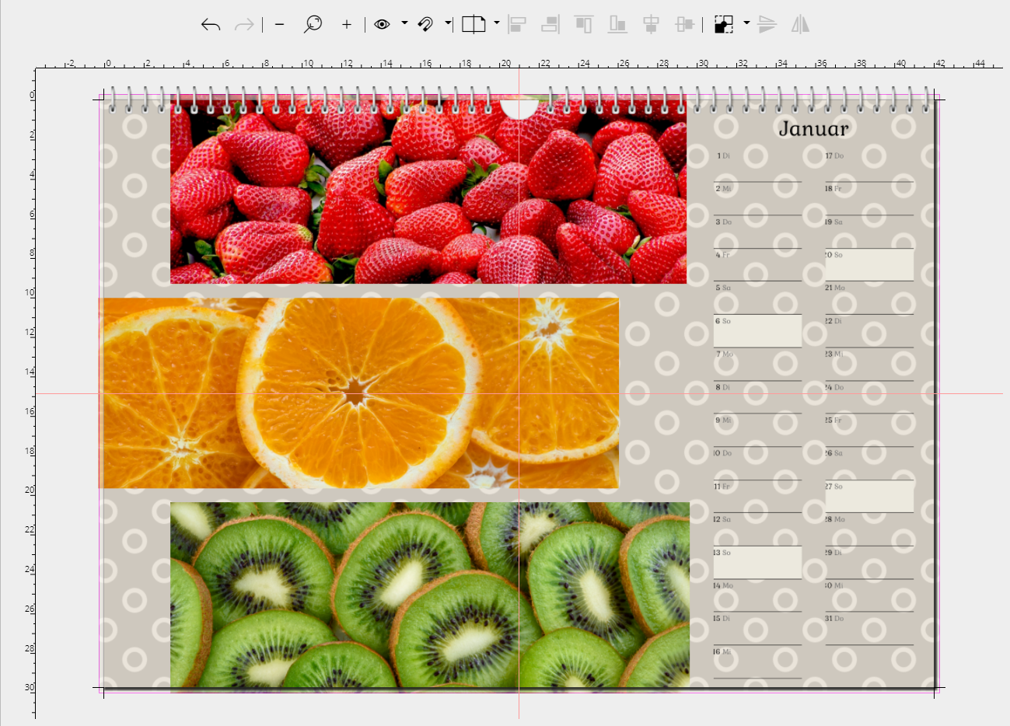
Task: Click the align left edges icon
Action: [x=517, y=25]
